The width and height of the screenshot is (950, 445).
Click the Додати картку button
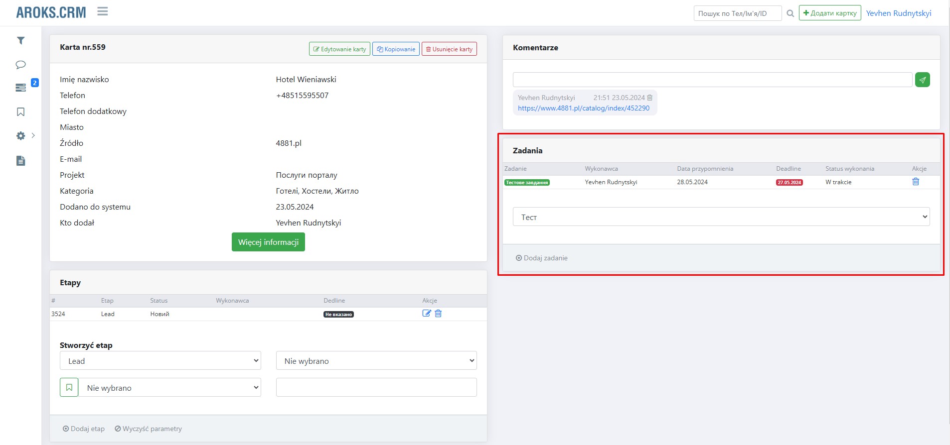[830, 13]
